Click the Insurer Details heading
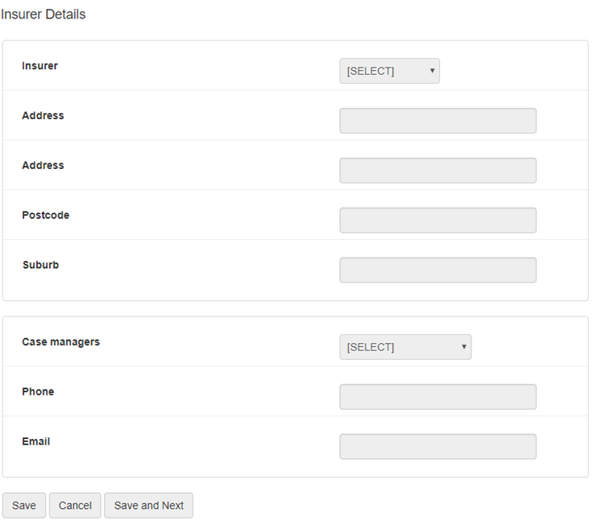The width and height of the screenshot is (597, 525). 44,14
